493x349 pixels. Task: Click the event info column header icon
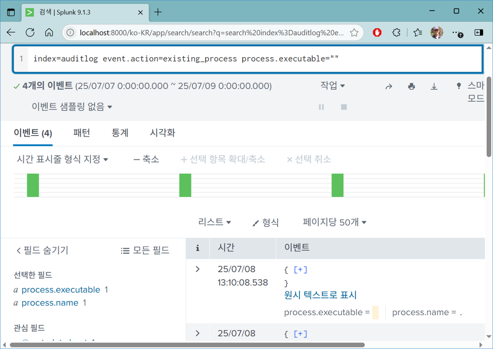(x=197, y=248)
